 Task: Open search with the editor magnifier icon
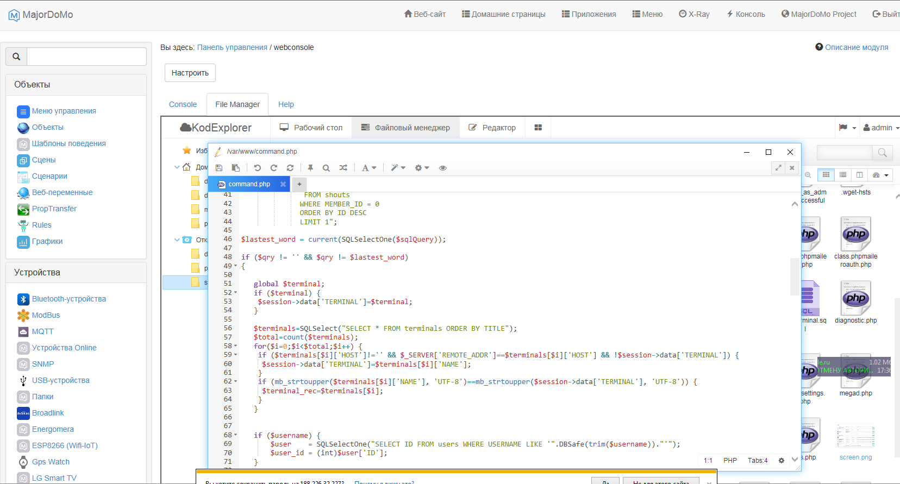pos(326,168)
